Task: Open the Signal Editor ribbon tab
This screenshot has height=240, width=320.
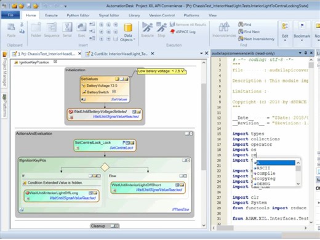Action: [x=109, y=15]
